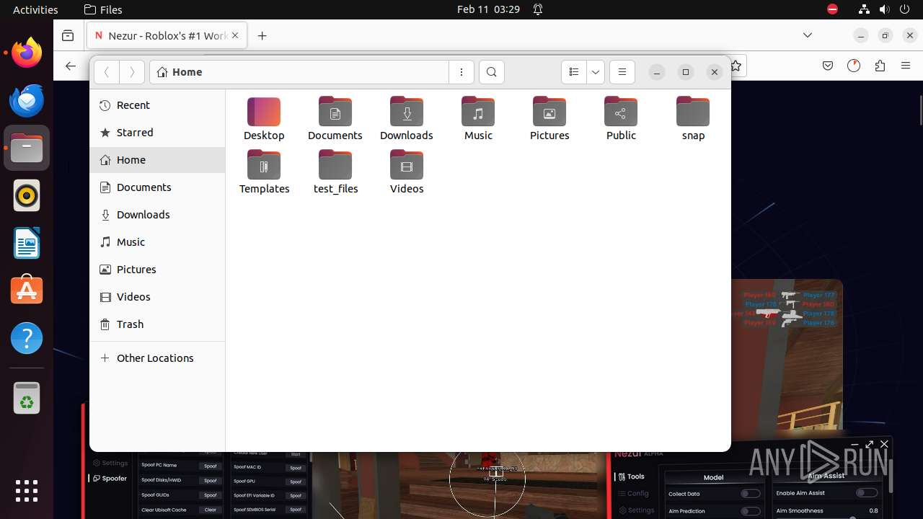Toggle the Aim Prediction switch
The image size is (923, 519).
coord(751,511)
